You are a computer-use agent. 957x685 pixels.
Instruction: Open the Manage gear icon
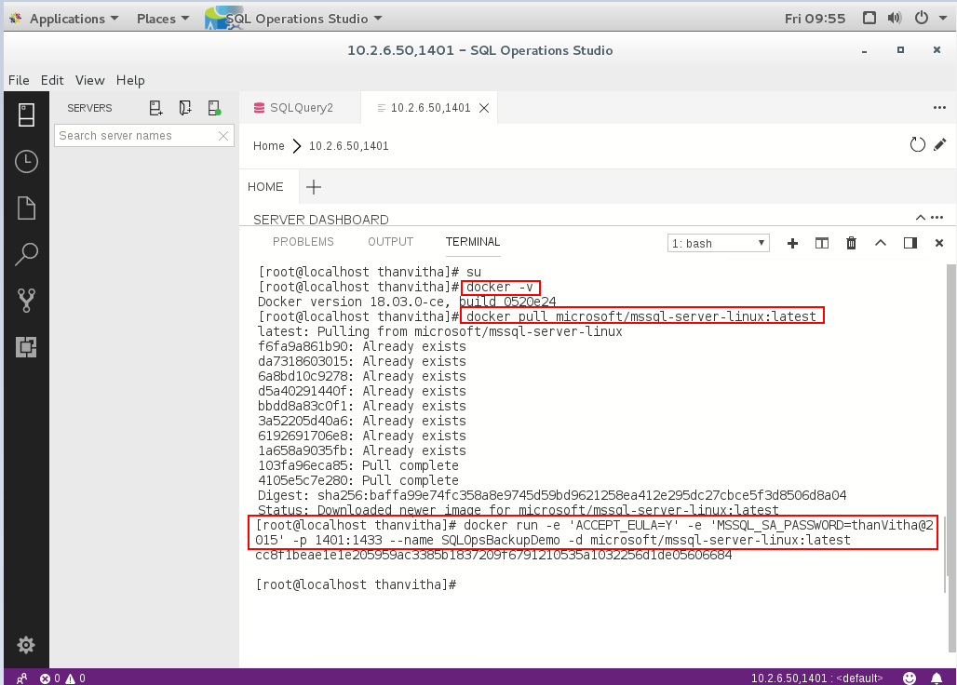point(26,645)
